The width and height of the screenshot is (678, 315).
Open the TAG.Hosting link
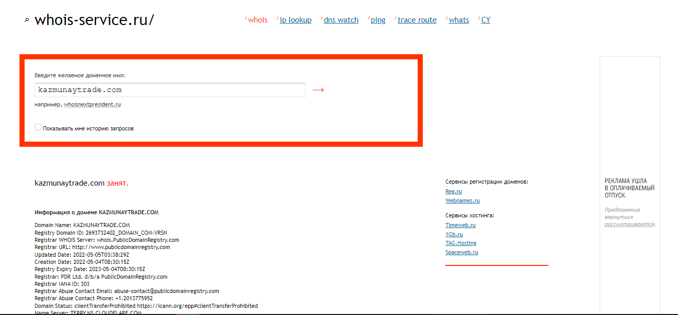pos(461,243)
